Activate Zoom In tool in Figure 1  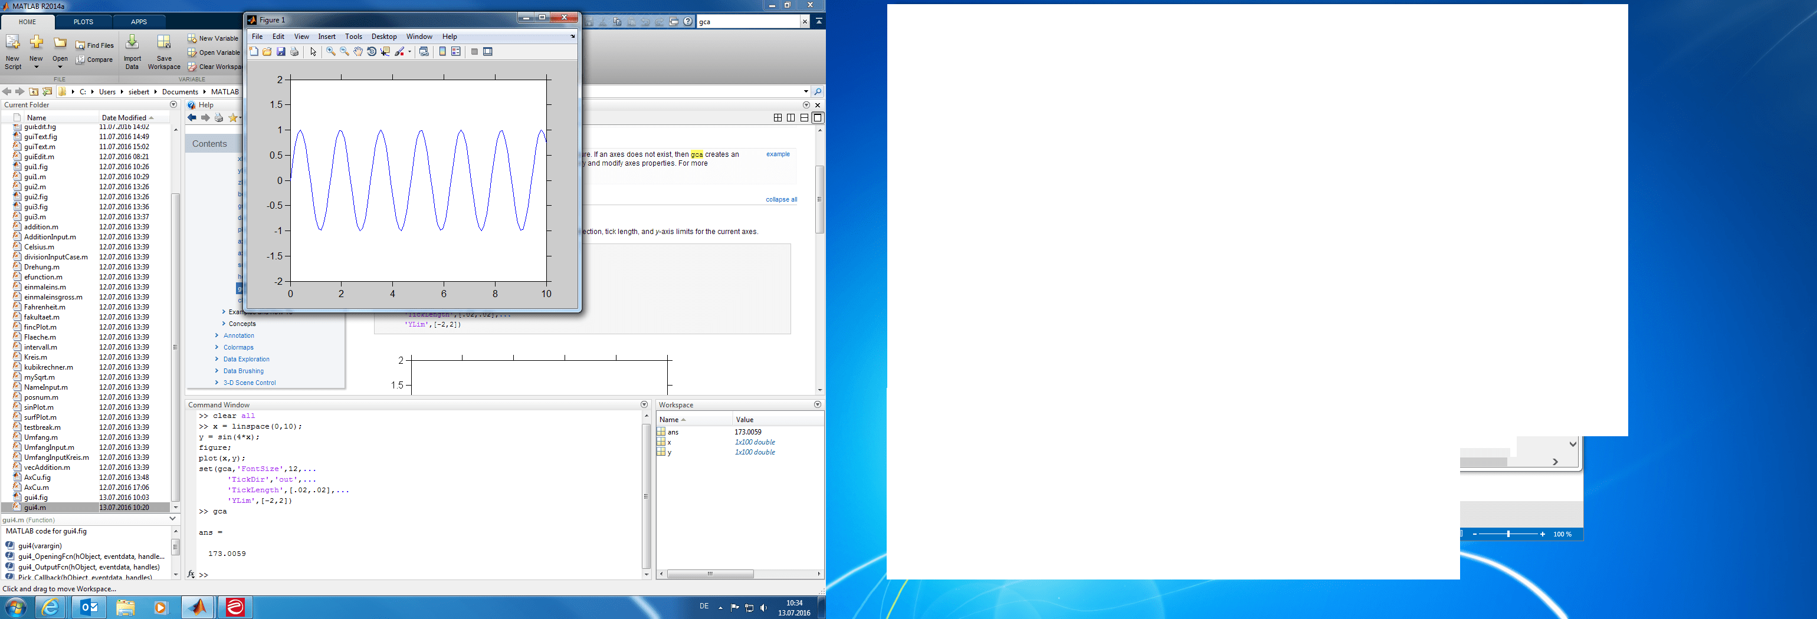(331, 51)
